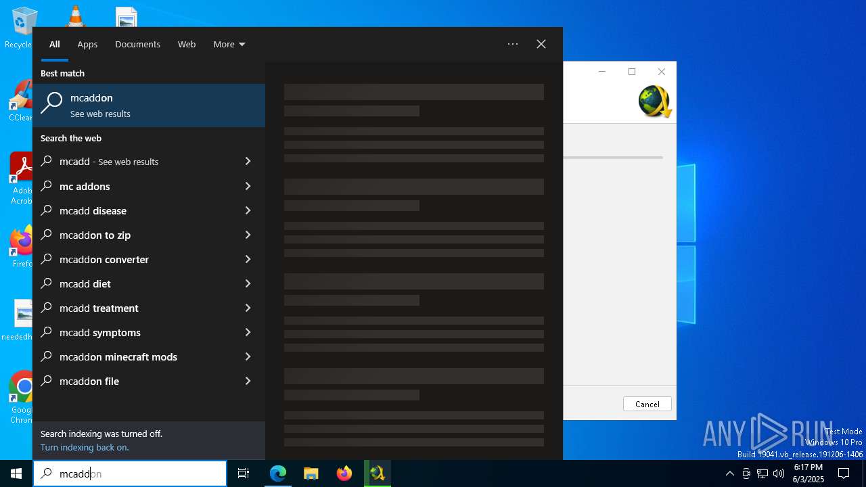Screen dimensions: 866x487
Task: Open the Windows Start menu
Action: 16,473
